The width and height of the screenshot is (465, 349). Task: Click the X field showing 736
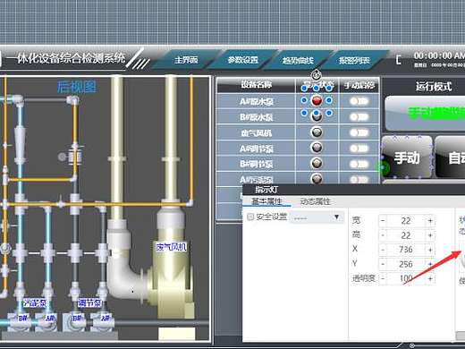406,250
